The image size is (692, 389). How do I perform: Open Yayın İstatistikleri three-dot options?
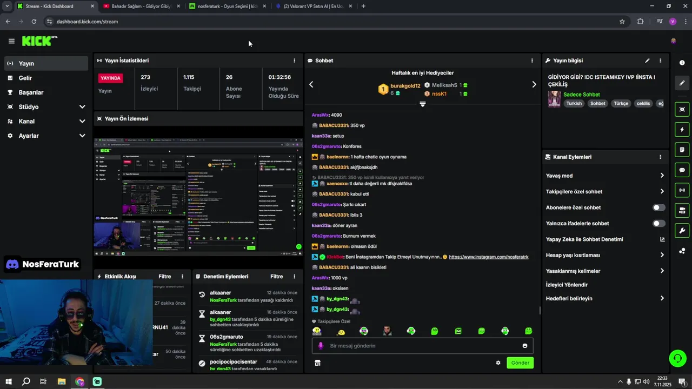click(x=294, y=61)
